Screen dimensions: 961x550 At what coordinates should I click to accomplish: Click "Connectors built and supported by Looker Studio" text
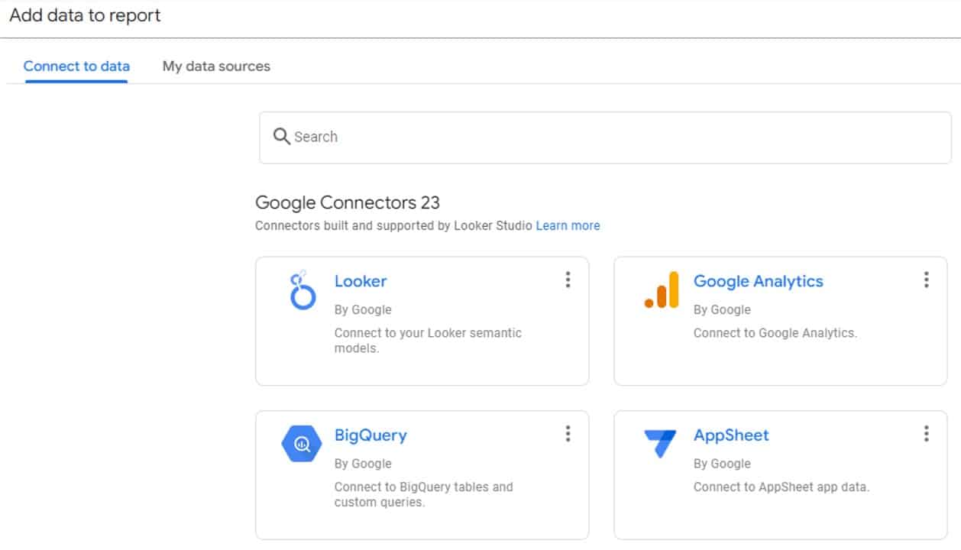pyautogui.click(x=393, y=225)
